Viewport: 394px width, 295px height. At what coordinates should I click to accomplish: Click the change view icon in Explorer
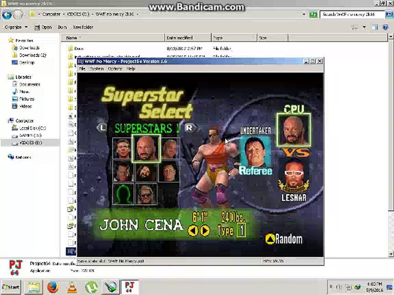point(355,27)
